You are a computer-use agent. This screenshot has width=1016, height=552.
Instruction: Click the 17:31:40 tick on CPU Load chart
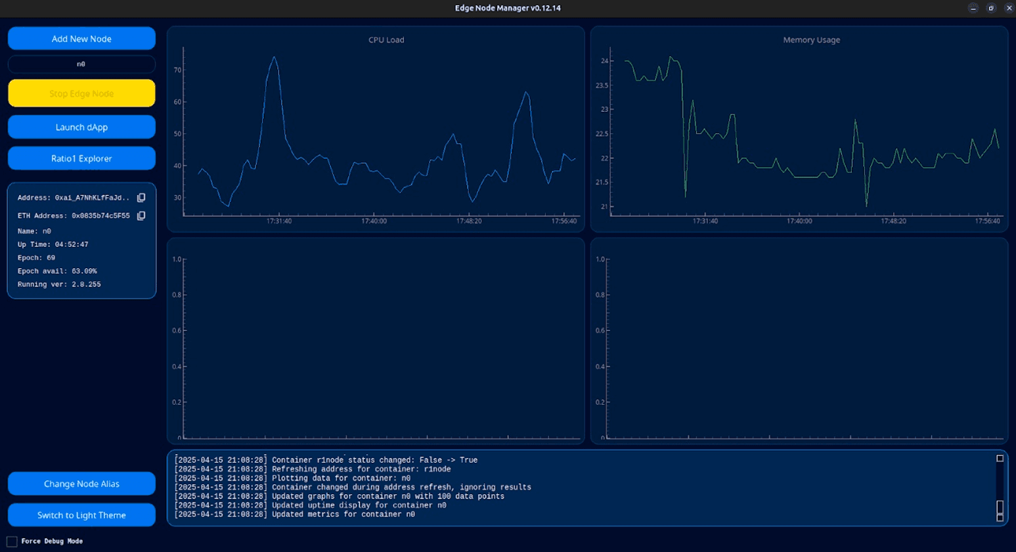[x=279, y=221]
